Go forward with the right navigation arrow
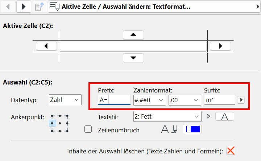 (24, 7)
